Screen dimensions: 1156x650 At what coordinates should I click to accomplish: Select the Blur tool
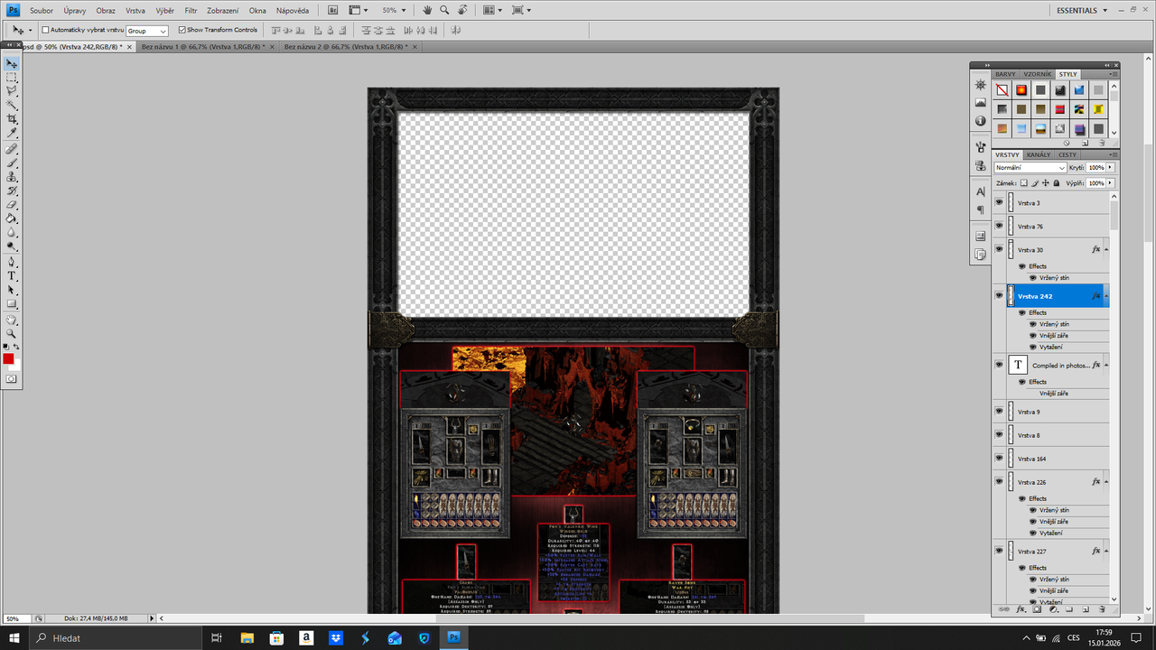(12, 232)
